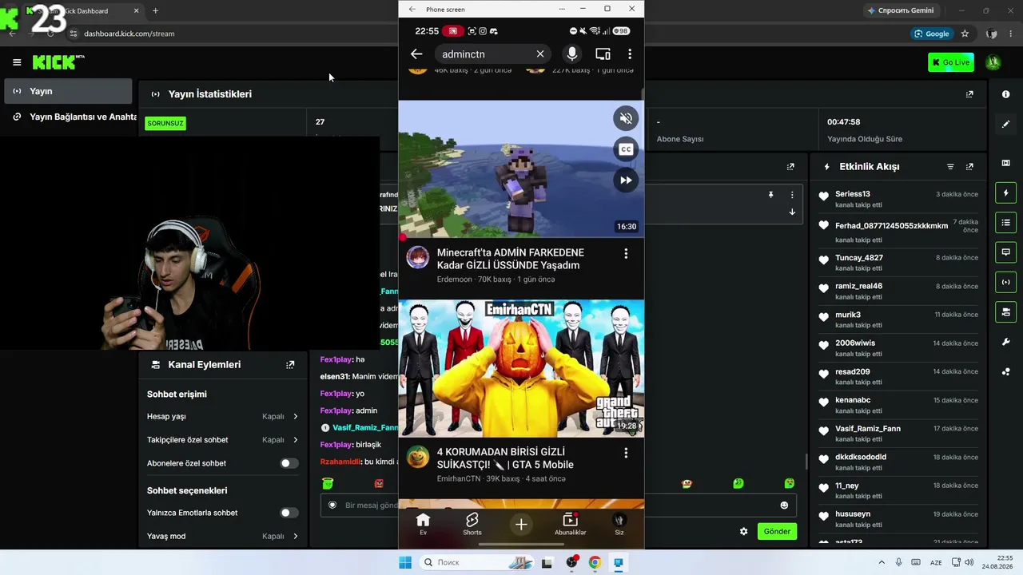Open Phone Link app on the taskbar

(x=619, y=562)
